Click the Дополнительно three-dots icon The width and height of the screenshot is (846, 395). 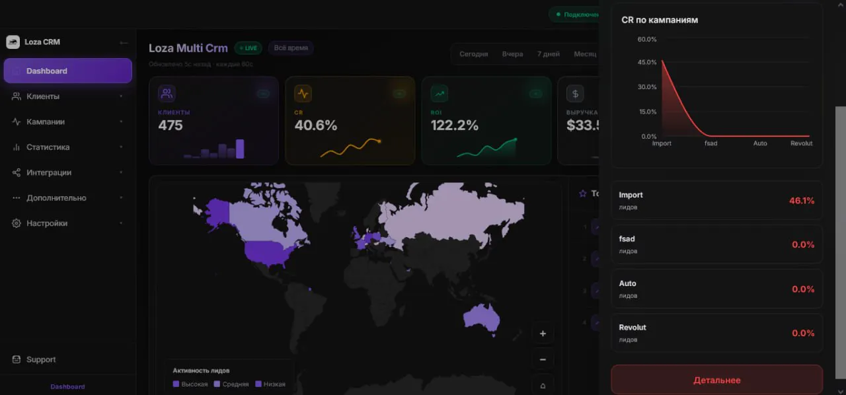click(17, 198)
